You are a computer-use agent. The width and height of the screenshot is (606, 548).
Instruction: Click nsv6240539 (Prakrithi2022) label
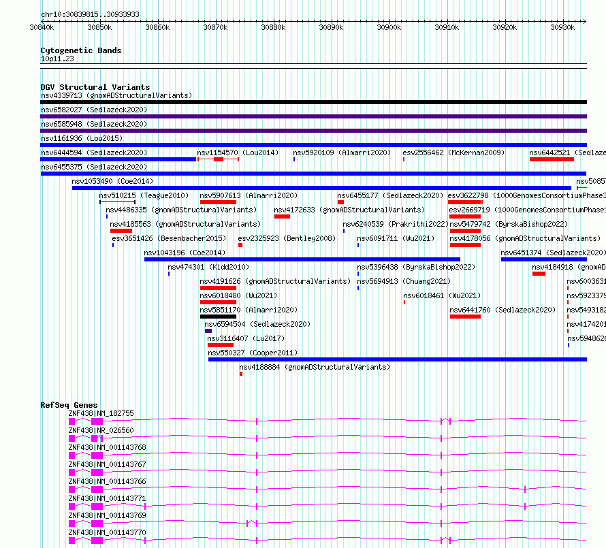point(396,224)
